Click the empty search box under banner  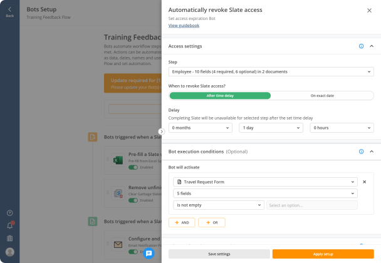(135, 109)
